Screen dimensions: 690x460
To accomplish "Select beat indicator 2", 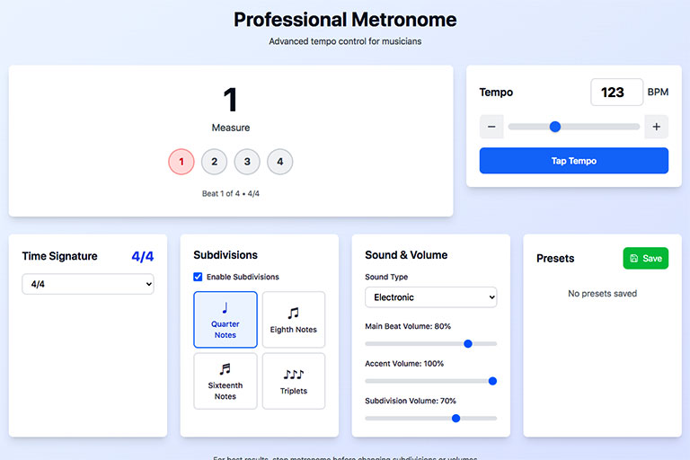I will (x=215, y=162).
